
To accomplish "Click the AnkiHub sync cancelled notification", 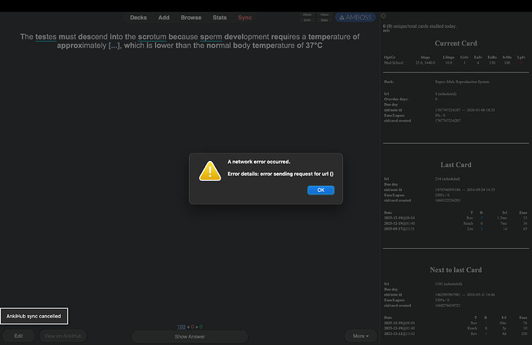I will pyautogui.click(x=34, y=316).
